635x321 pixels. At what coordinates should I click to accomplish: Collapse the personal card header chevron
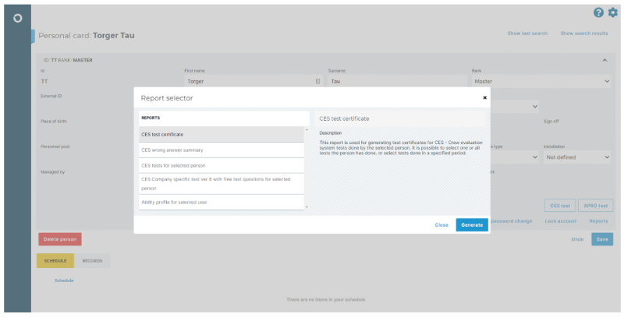point(605,60)
